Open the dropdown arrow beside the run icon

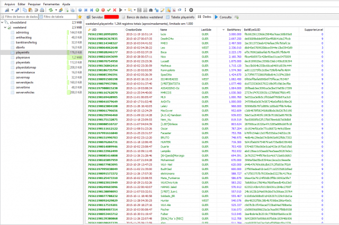pos(125,10)
